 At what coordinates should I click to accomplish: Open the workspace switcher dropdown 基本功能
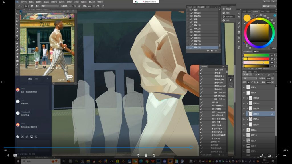click(269, 6)
